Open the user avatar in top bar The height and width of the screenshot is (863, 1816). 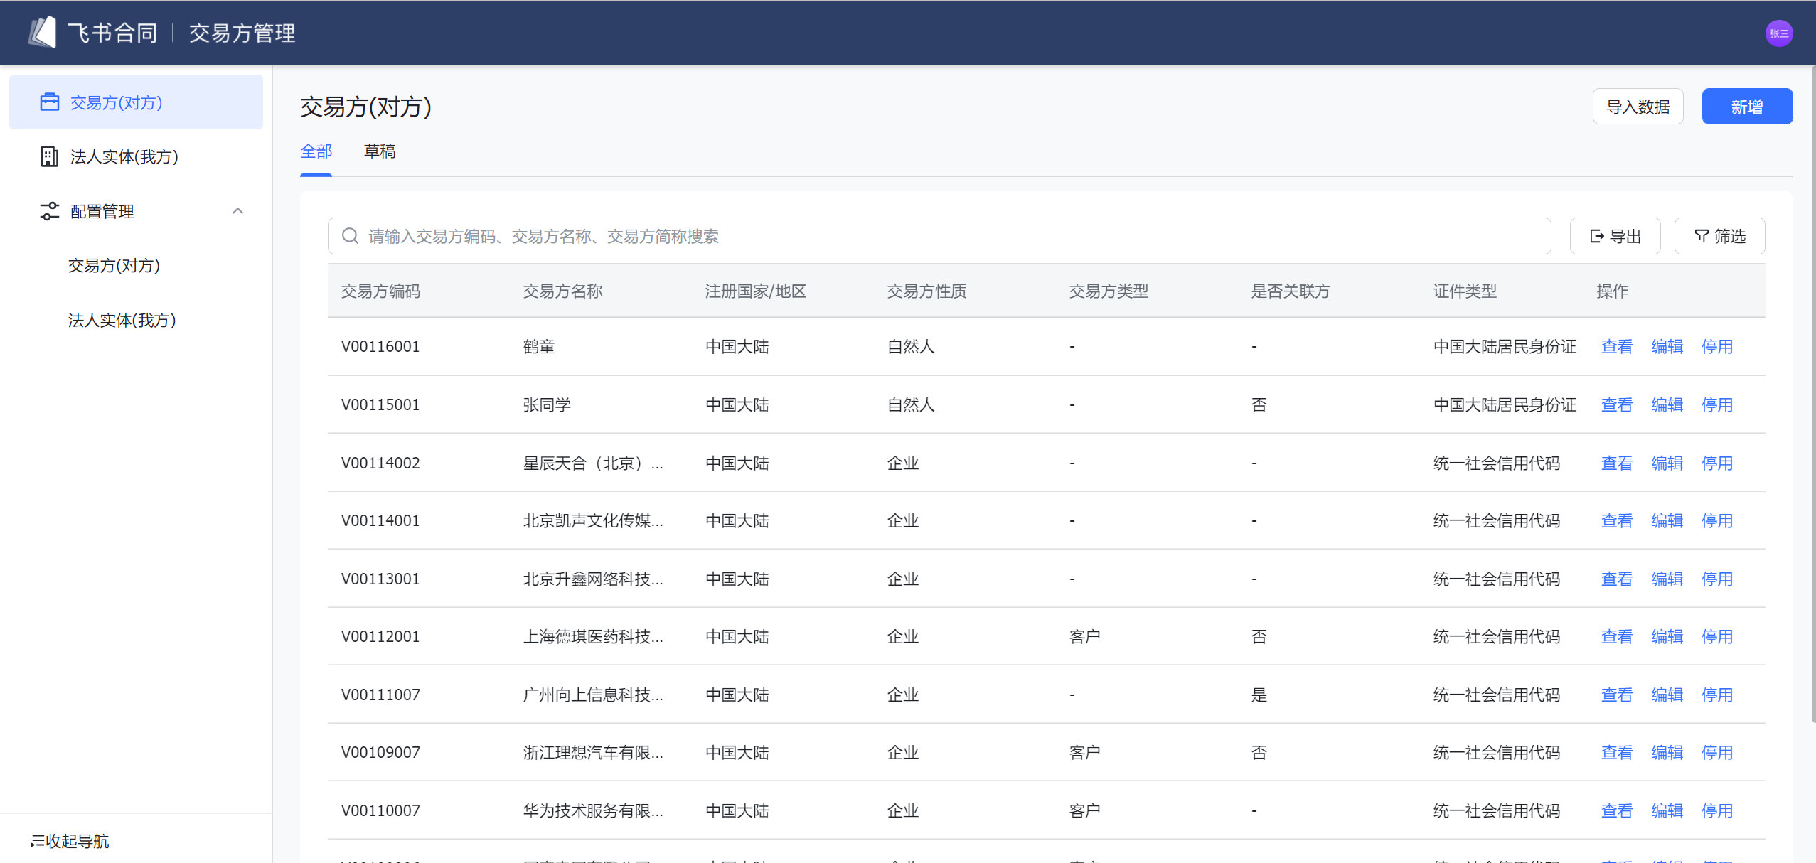click(x=1778, y=33)
